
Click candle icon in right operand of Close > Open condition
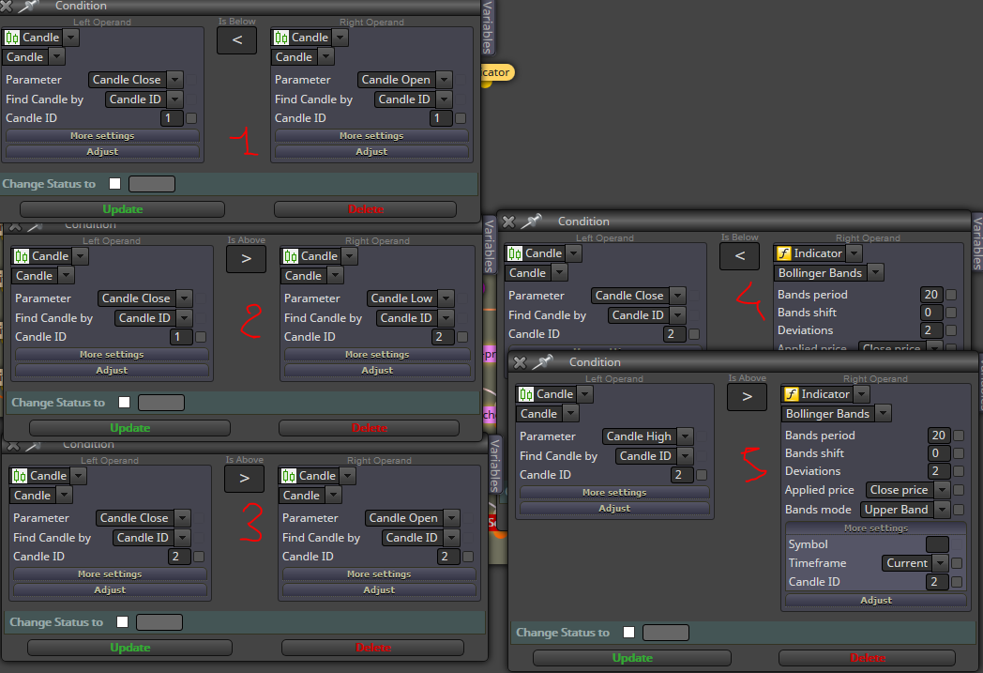point(288,476)
